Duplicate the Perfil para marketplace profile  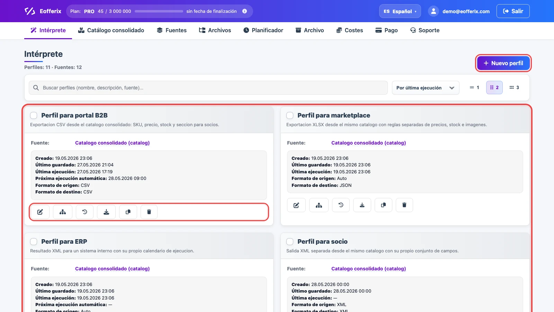pos(383,205)
